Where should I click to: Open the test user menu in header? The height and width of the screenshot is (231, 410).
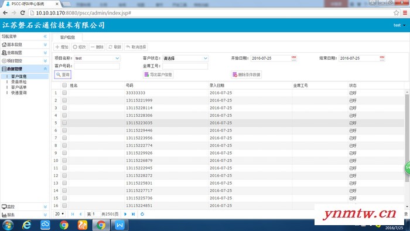click(399, 25)
